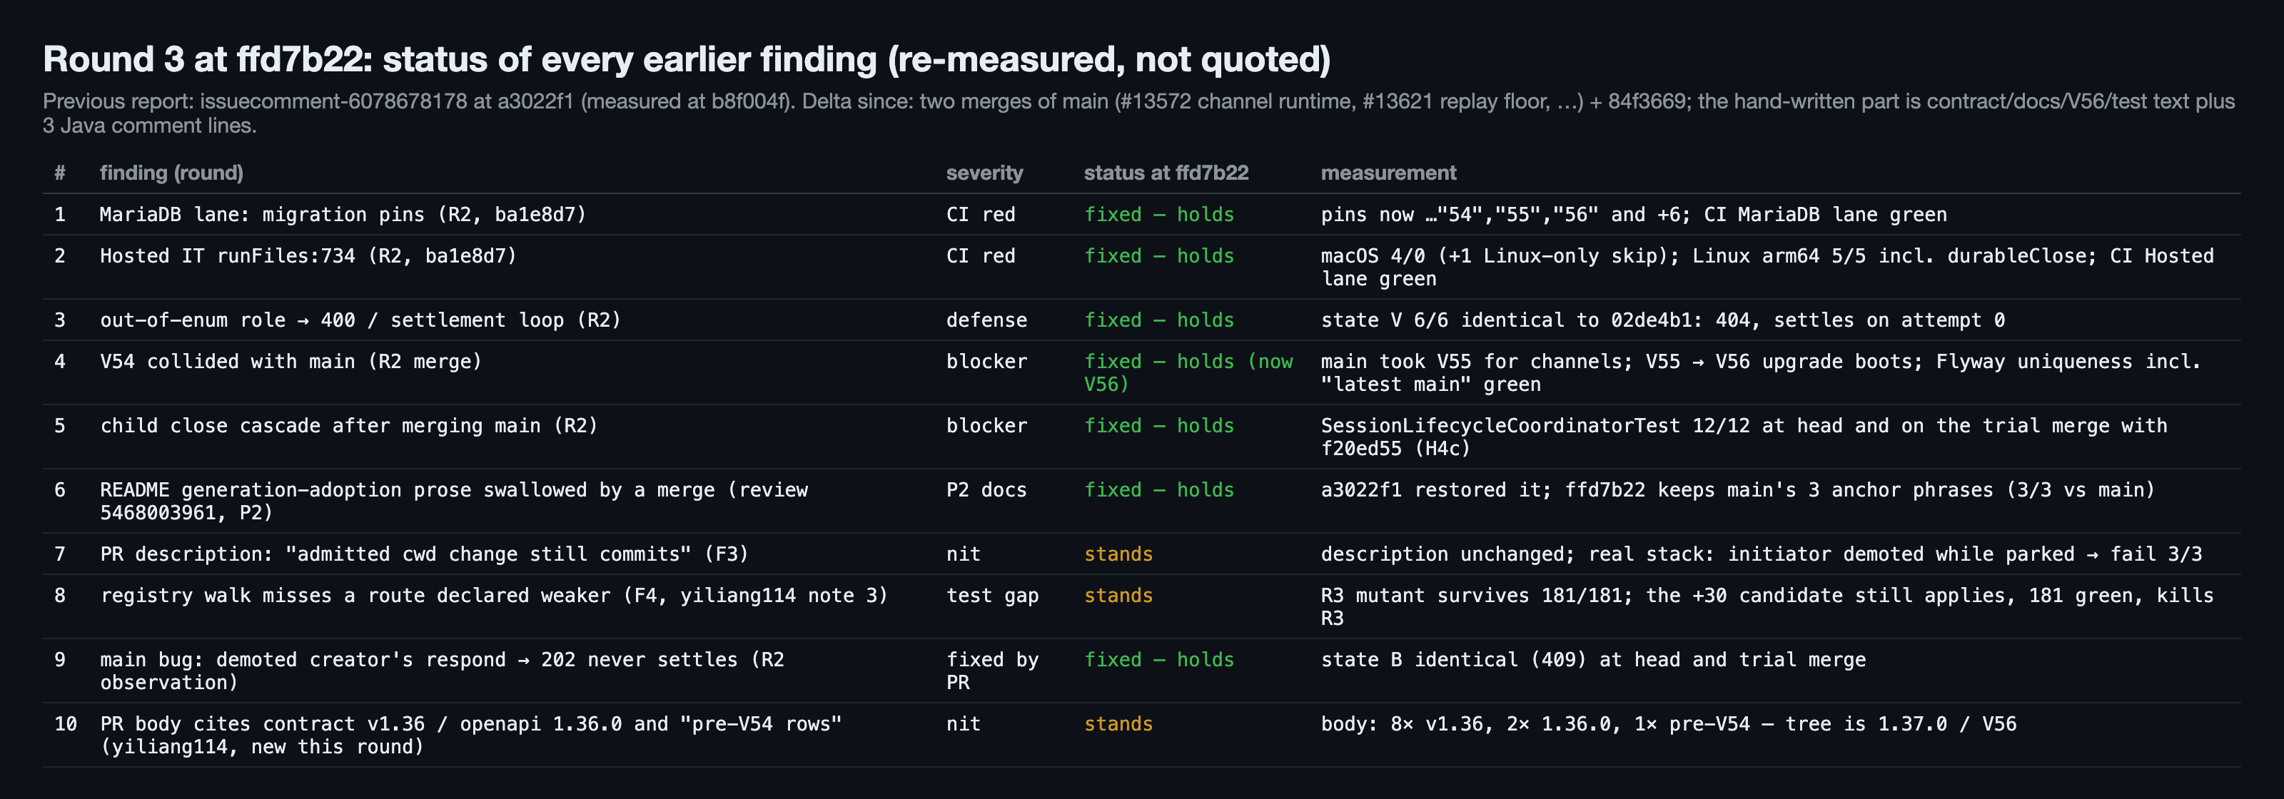Click the 'severity' column header
Image resolution: width=2284 pixels, height=799 pixels.
(x=984, y=173)
